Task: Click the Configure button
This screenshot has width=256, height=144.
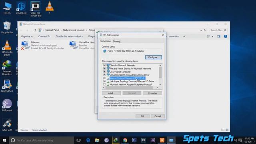Action: tap(154, 57)
